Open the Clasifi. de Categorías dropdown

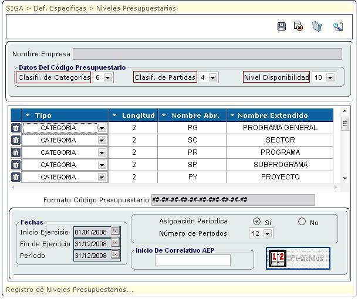click(107, 77)
